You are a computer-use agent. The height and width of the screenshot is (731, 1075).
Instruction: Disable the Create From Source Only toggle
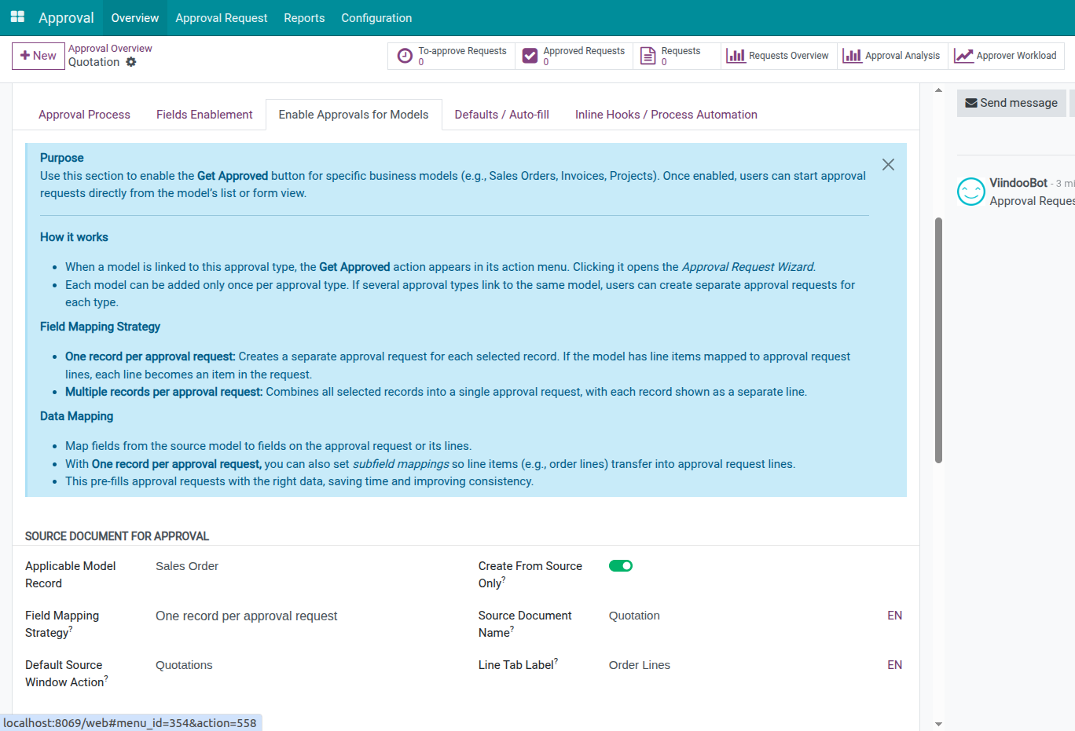(621, 566)
